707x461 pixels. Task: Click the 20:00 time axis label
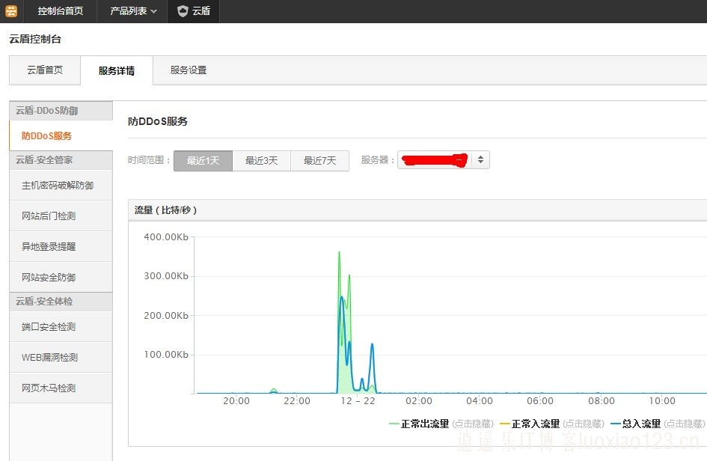(236, 400)
